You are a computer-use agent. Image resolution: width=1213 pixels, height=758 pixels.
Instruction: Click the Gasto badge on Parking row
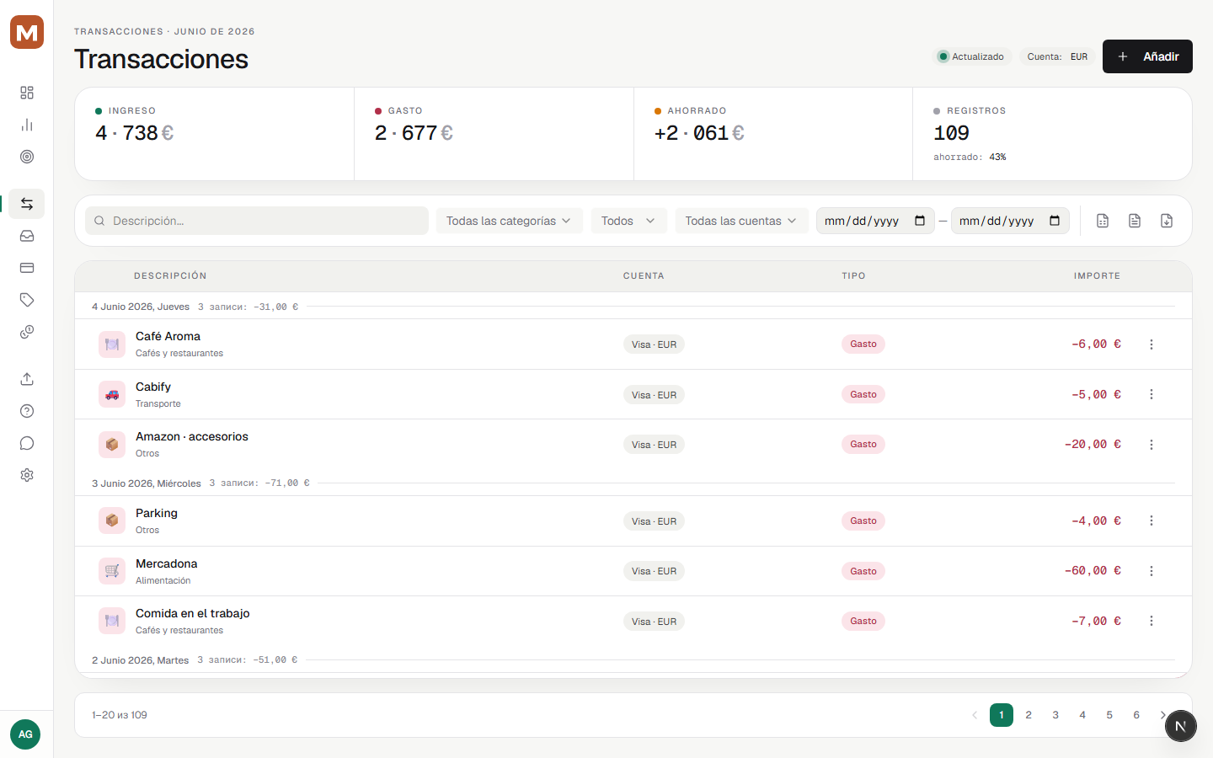[x=863, y=520]
